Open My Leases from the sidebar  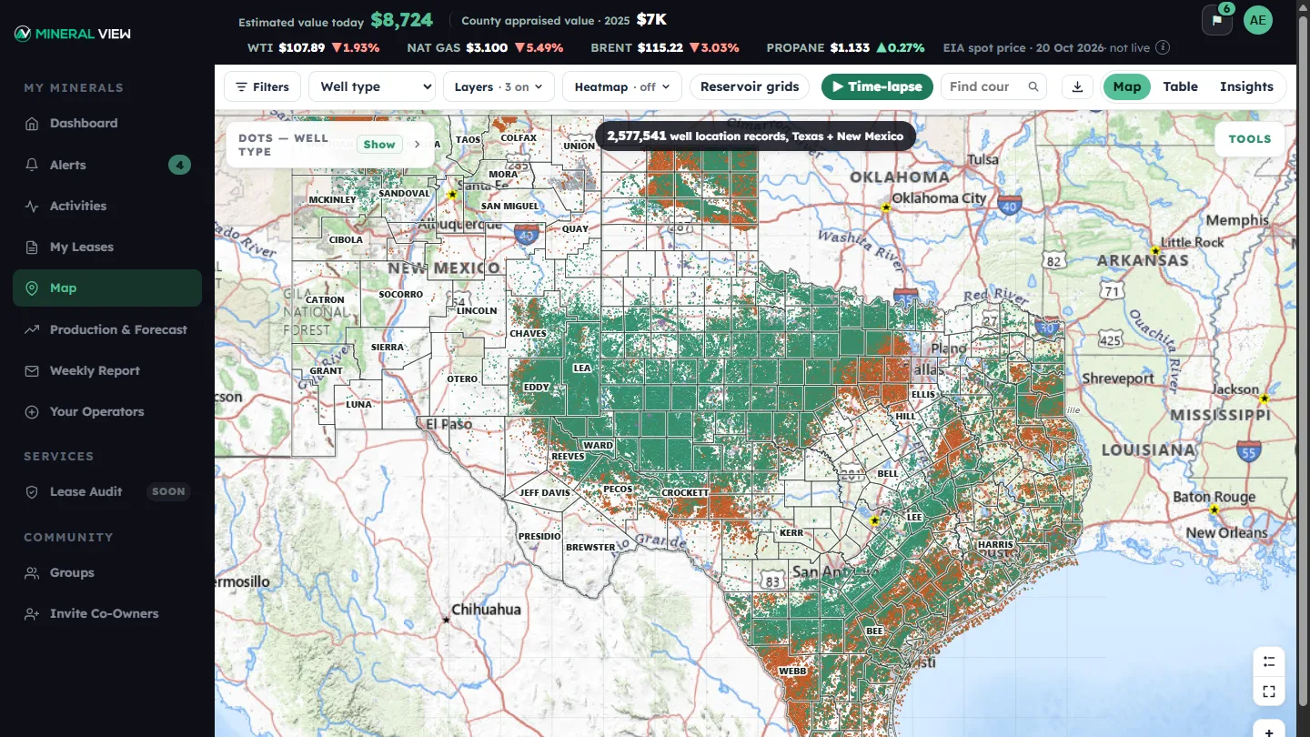pyautogui.click(x=107, y=247)
